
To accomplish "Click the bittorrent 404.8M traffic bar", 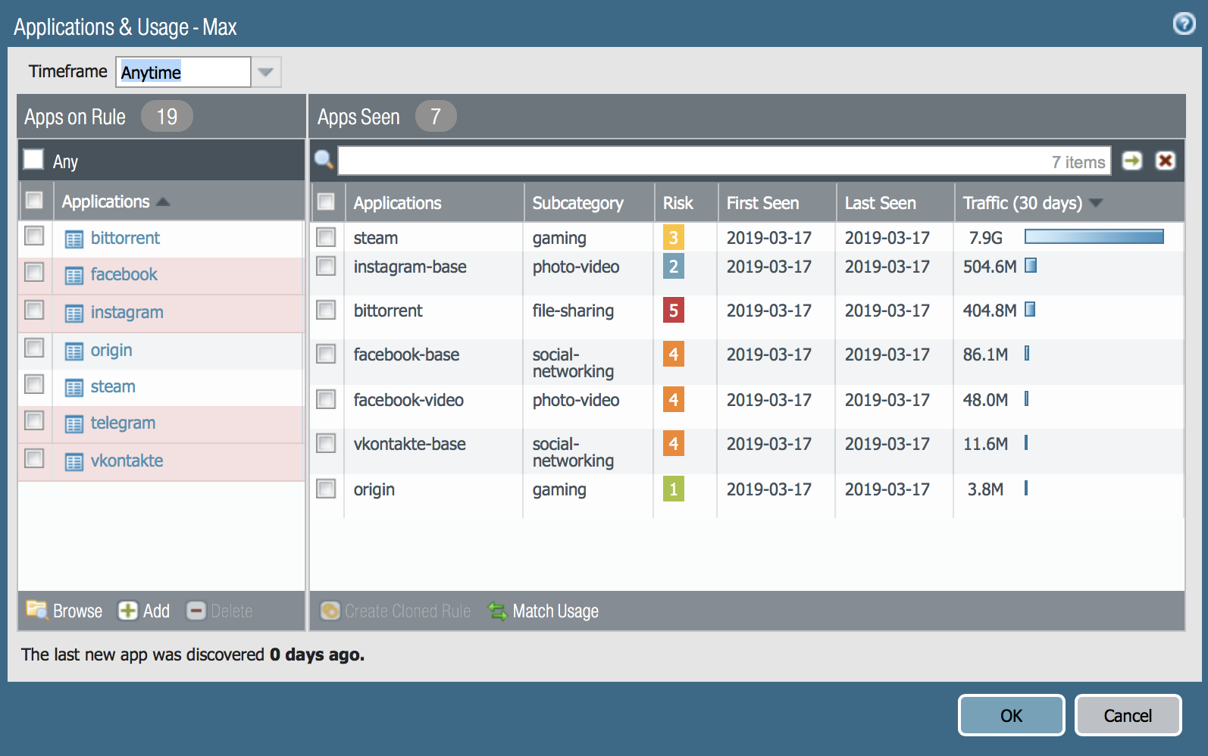I will pos(1030,309).
